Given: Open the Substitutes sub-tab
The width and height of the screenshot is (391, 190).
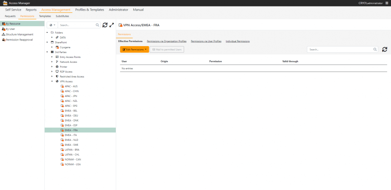Looking at the screenshot, I should (x=62, y=16).
